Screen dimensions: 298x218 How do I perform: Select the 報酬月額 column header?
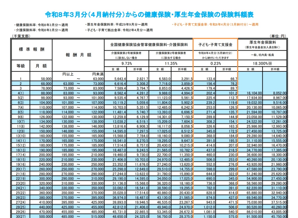click(78, 55)
